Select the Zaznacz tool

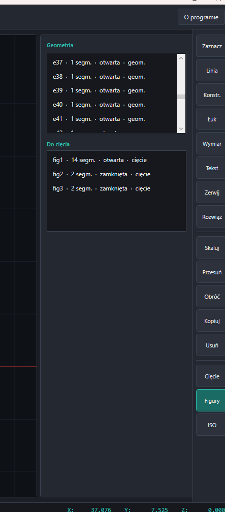coord(211,46)
